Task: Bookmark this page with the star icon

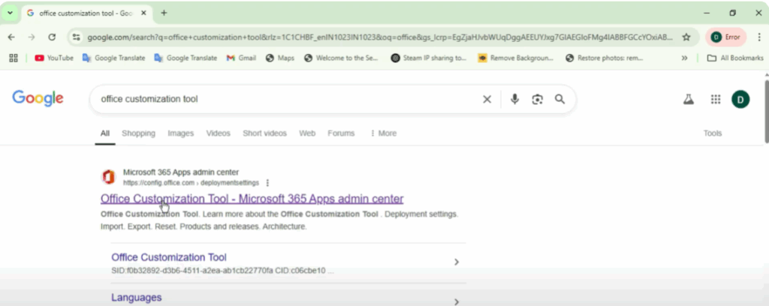Action: [686, 37]
